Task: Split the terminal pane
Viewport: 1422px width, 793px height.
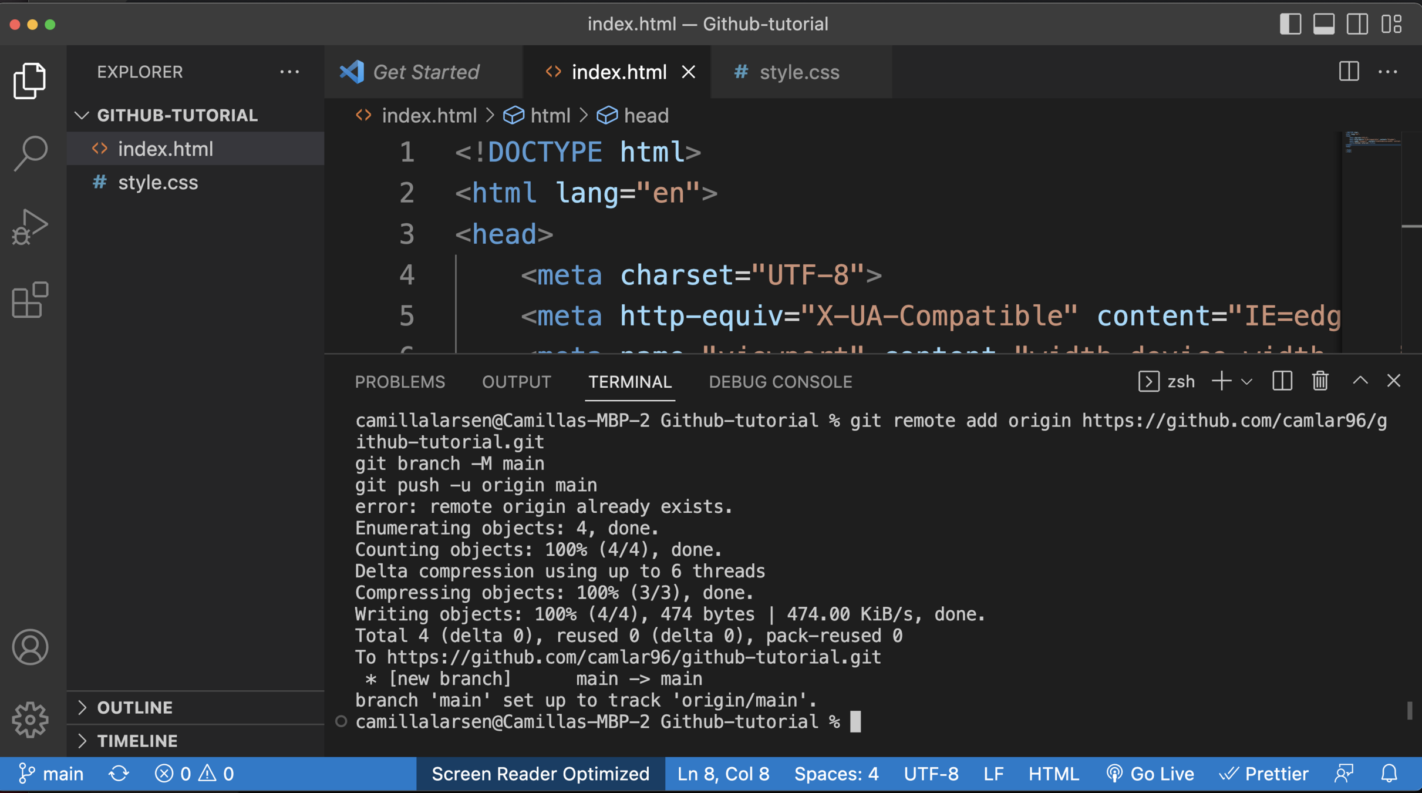Action: click(1282, 381)
